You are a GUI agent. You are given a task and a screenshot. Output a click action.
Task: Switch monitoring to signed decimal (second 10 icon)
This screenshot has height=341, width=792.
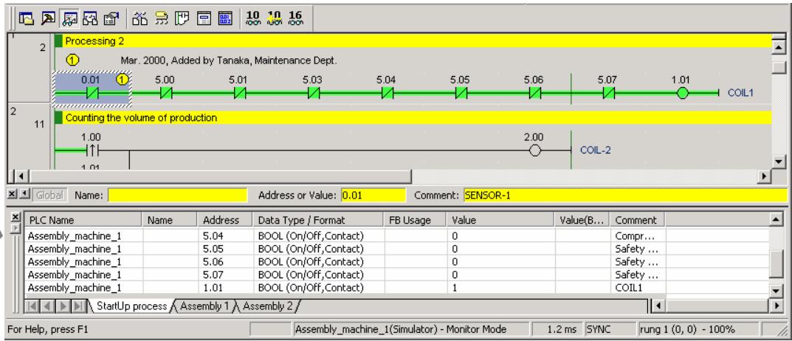click(275, 18)
